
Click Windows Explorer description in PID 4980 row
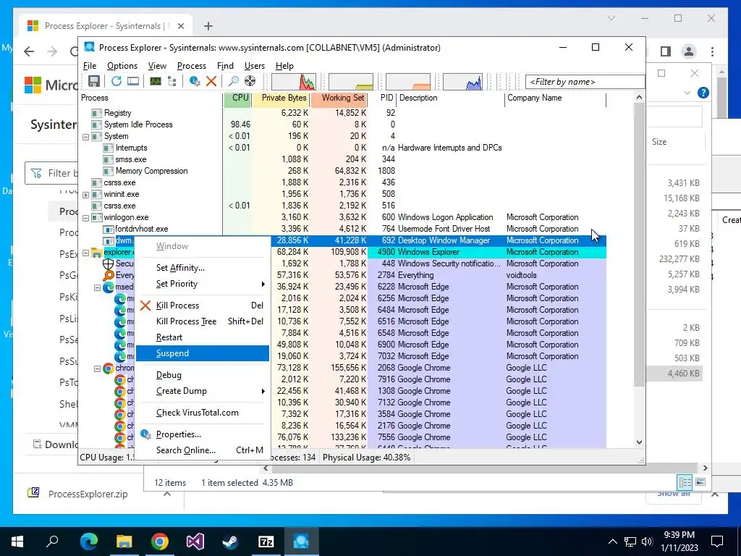pos(428,252)
